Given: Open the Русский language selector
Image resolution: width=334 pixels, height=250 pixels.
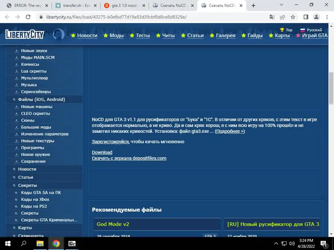Looking at the screenshot, I should (311, 30).
